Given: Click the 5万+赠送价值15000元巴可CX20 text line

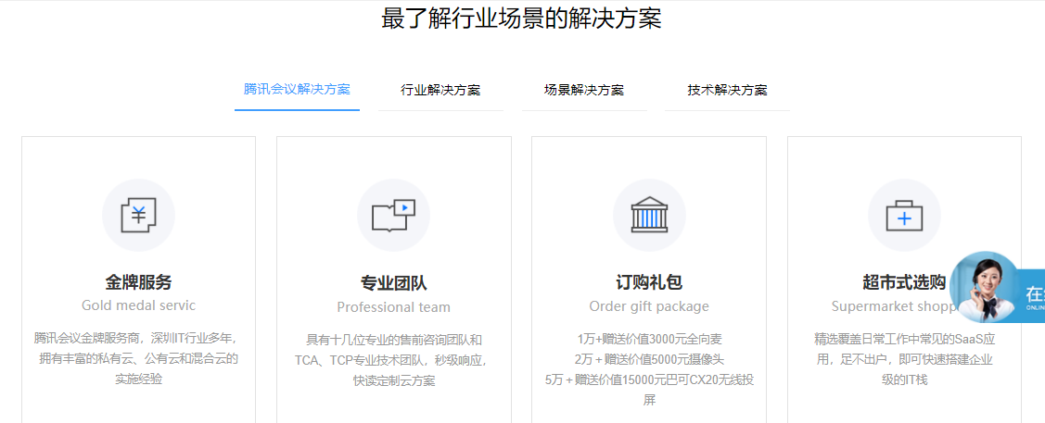Looking at the screenshot, I should pyautogui.click(x=649, y=379).
